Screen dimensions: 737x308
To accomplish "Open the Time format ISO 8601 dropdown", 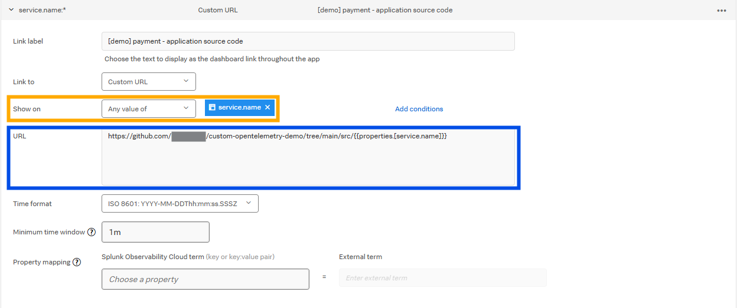I will 180,204.
